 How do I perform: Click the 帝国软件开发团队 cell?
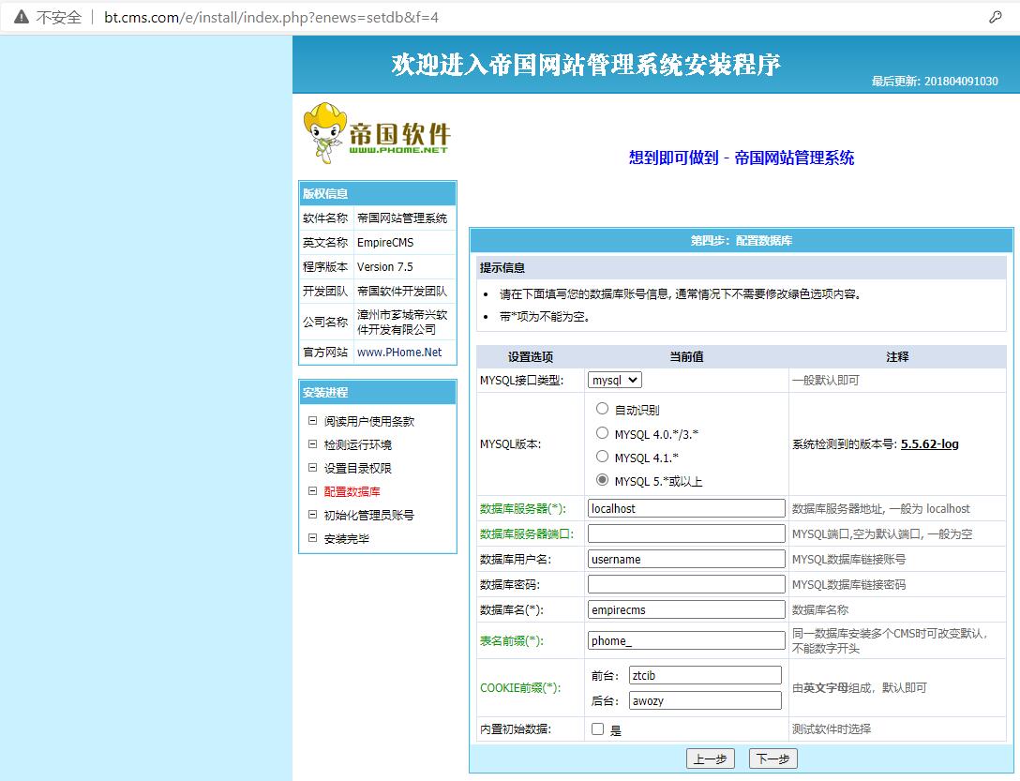[404, 291]
